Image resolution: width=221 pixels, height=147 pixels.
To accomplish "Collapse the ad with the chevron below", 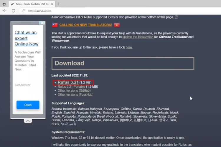I will coord(28,121).
